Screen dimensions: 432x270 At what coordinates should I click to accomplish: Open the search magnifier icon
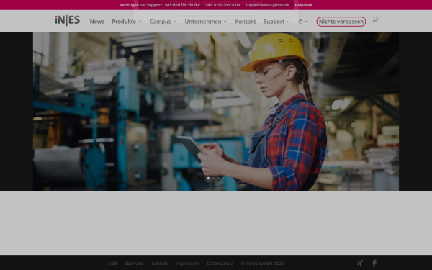click(x=375, y=19)
